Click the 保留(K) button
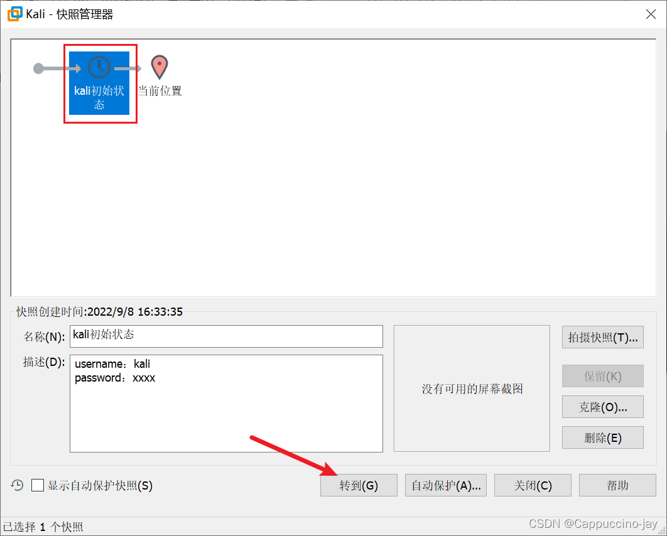Viewport: 667px width, 536px height. pos(602,376)
